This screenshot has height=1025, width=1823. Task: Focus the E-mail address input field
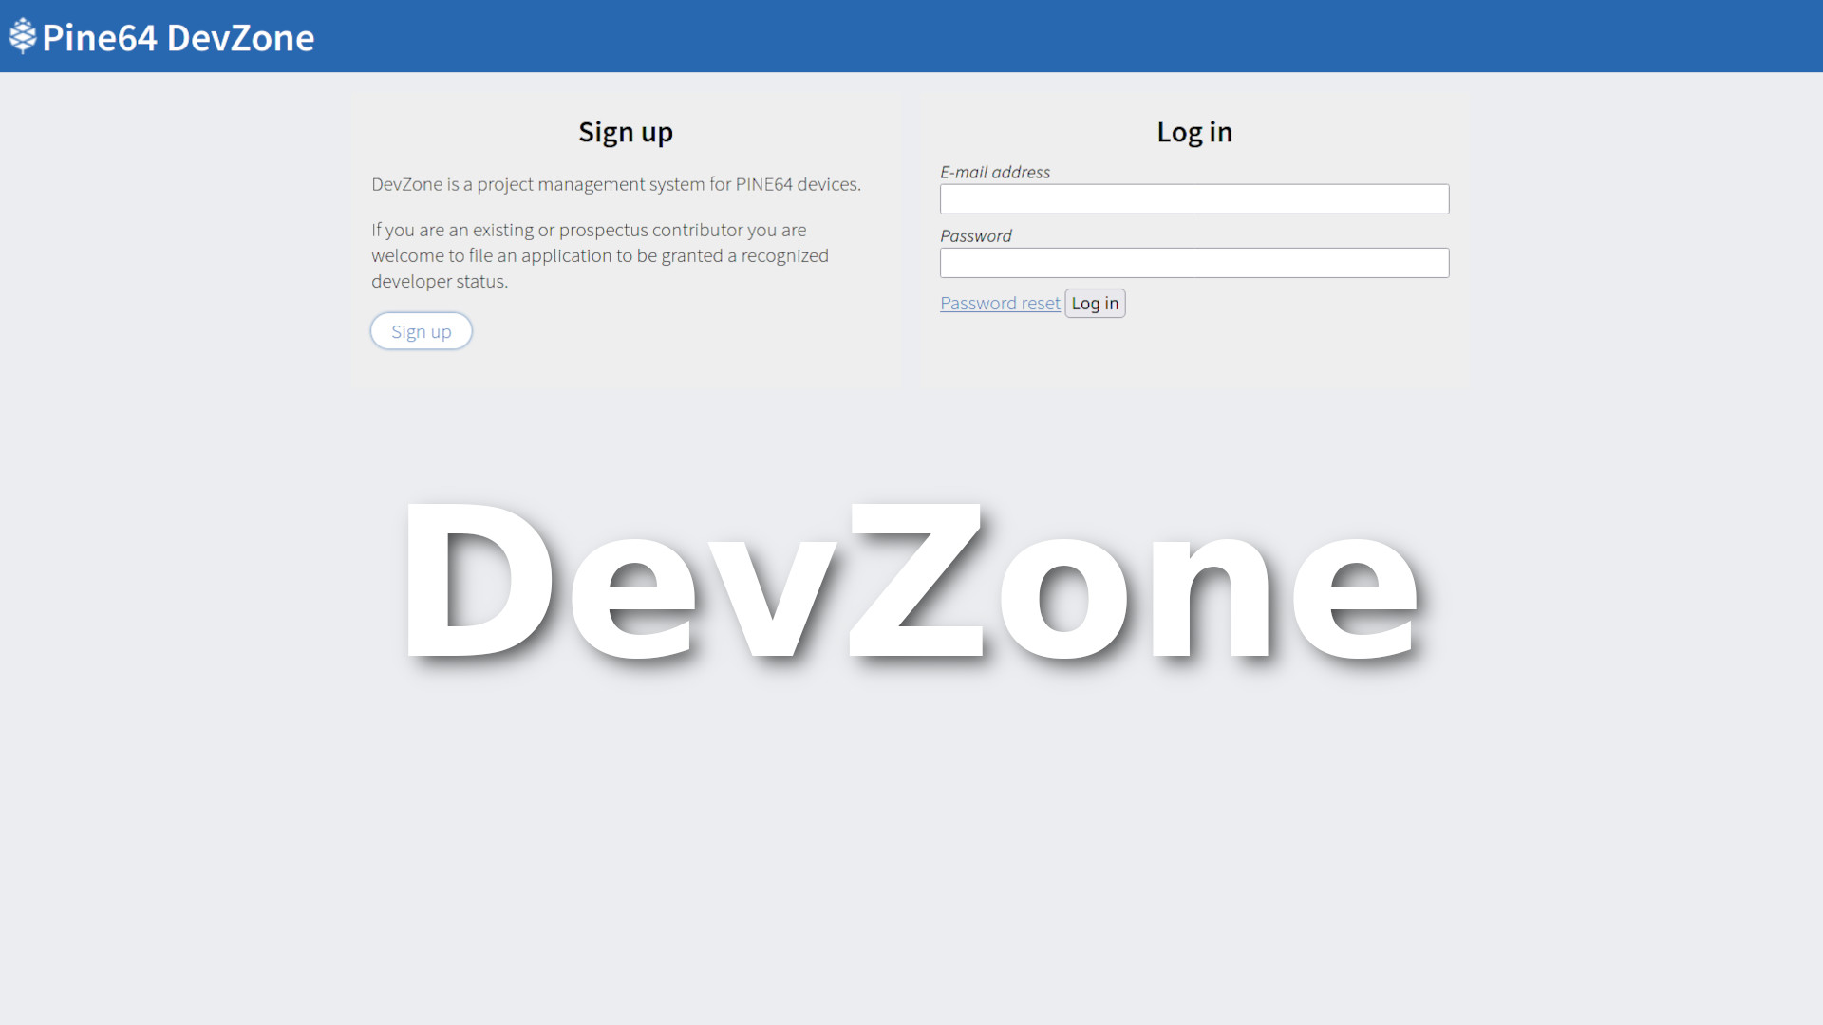[1193, 199]
